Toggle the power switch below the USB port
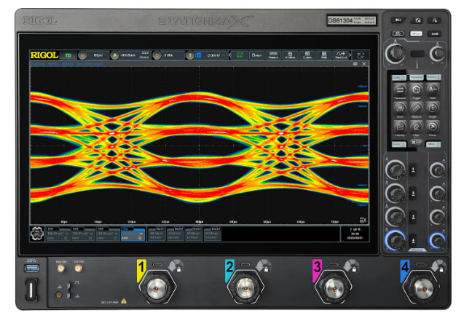Image resolution: width=464 pixels, height=318 pixels. 31,290
